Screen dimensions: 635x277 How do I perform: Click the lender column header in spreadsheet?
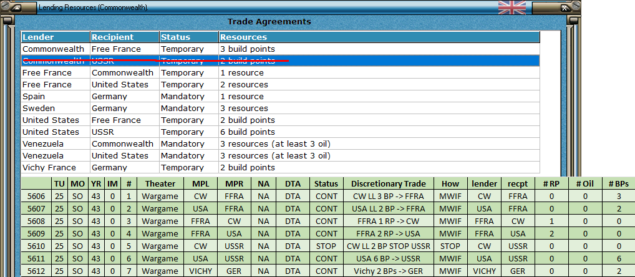tap(484, 183)
